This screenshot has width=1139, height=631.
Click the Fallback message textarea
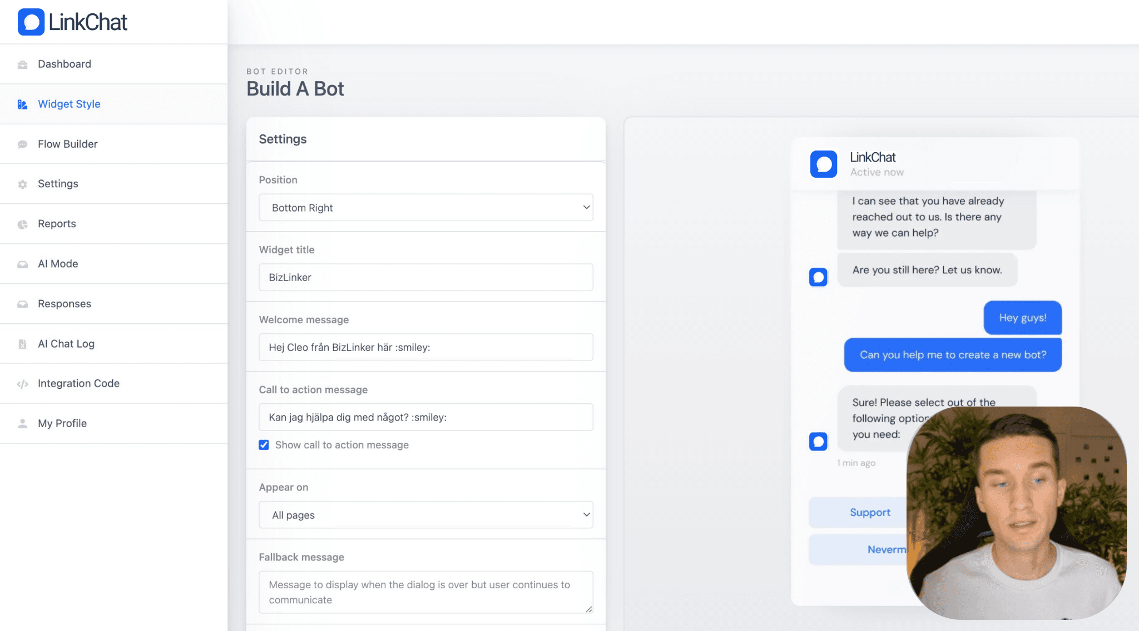tap(426, 592)
